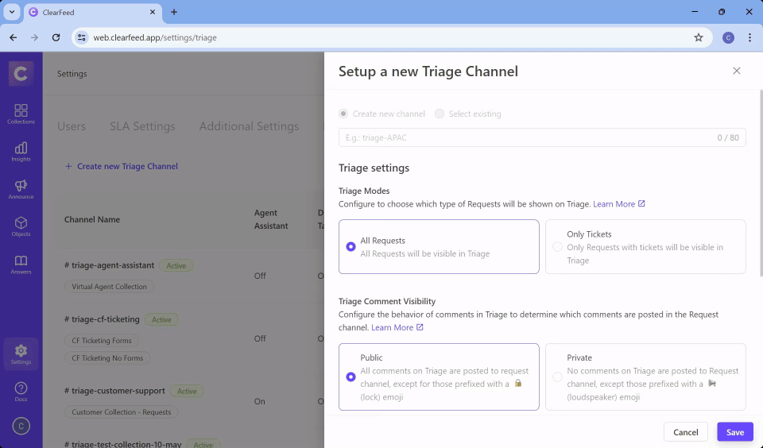Bookmark this page with star icon
The width and height of the screenshot is (763, 448).
click(x=699, y=37)
